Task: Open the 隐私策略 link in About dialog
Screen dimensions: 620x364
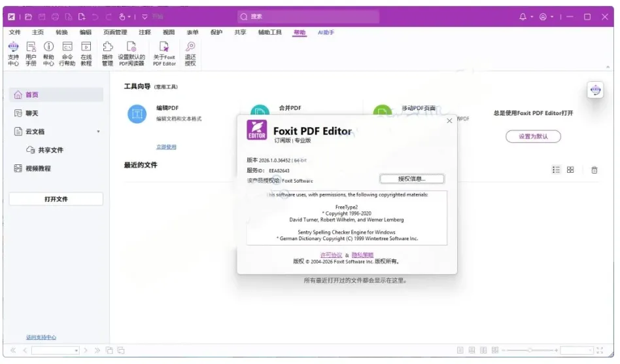Action: (362, 255)
